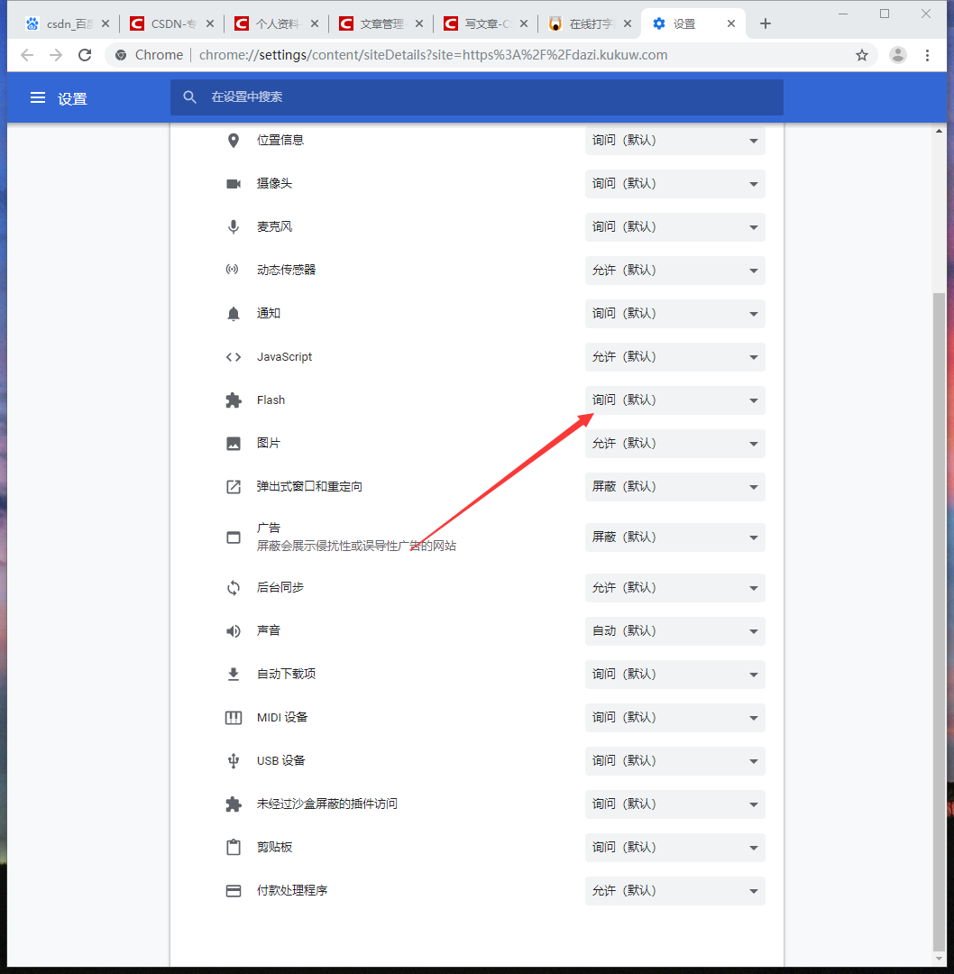This screenshot has height=974, width=954.
Task: Click the camera icon beside 摄像头
Action: point(233,184)
